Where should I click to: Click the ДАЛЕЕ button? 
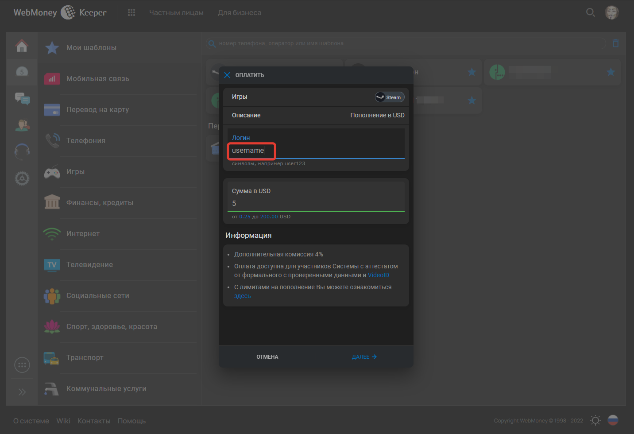click(364, 357)
